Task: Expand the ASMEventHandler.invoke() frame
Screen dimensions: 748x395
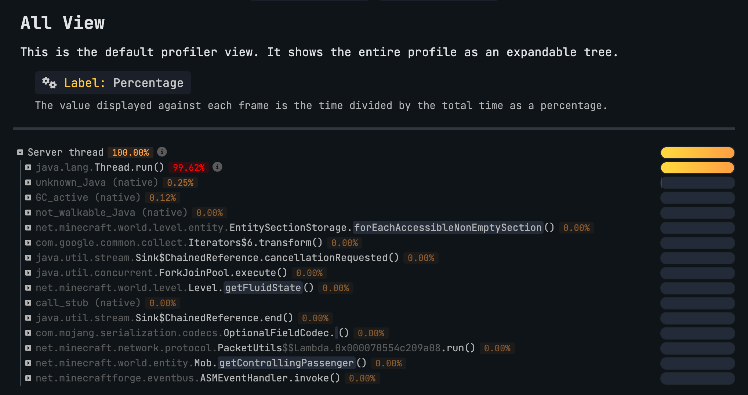Action: pos(28,378)
